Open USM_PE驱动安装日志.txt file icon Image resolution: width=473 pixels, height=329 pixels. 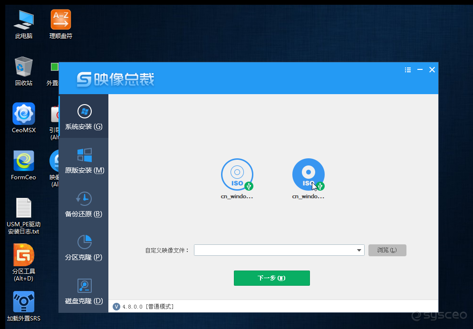[x=23, y=216]
